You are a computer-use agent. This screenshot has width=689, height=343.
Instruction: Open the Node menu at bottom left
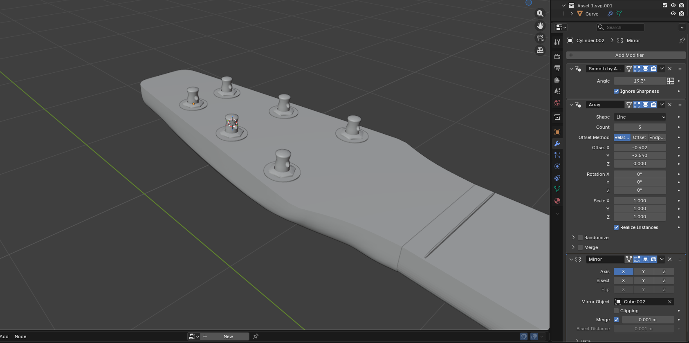tap(20, 336)
